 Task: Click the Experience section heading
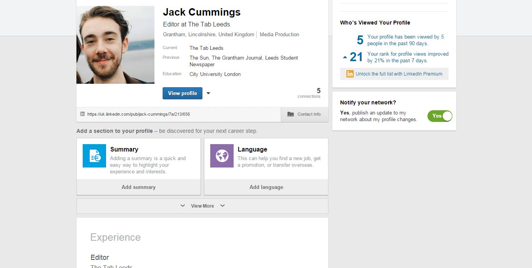point(115,237)
